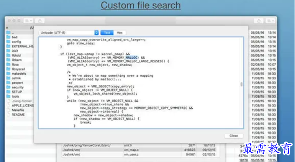Click the 02/08/15 10:07 date row
The width and height of the screenshot is (295, 162).
tap(263, 64)
